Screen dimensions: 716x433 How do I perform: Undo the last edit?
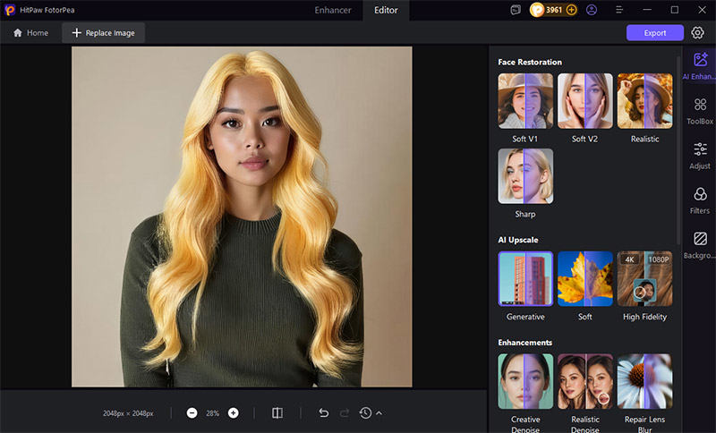324,413
